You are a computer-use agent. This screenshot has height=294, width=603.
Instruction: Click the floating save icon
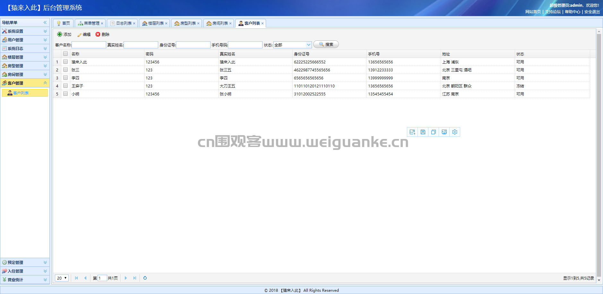[423, 132]
